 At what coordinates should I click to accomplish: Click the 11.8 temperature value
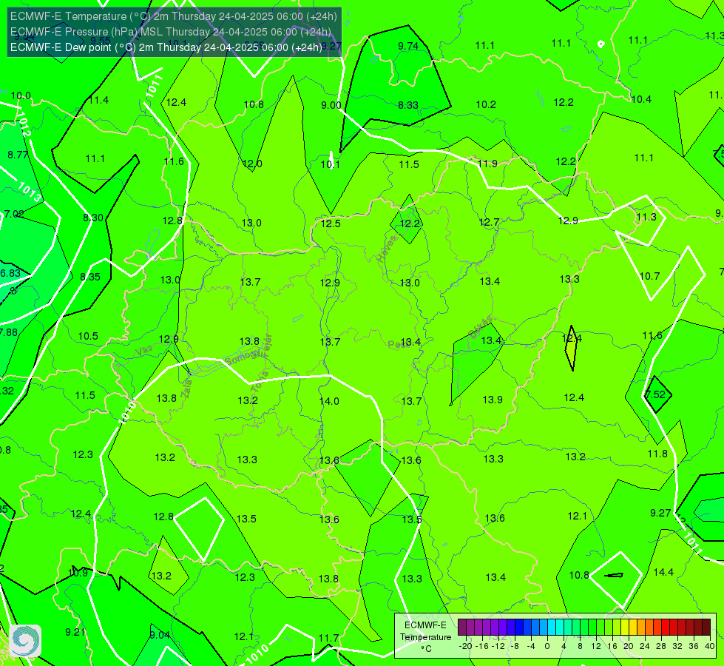pos(657,454)
